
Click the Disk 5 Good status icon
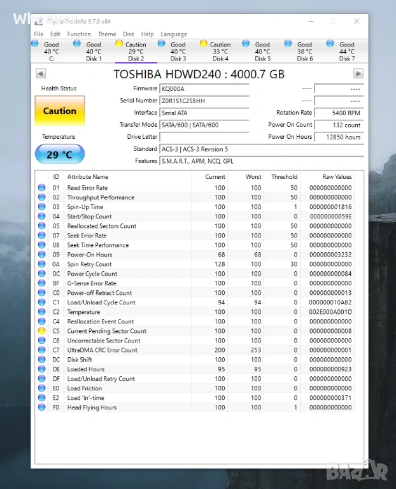246,44
